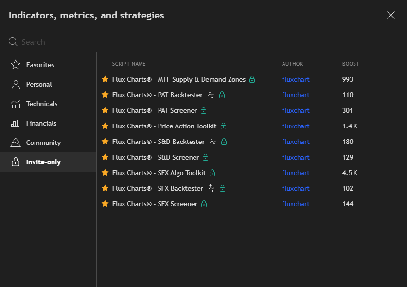
Task: Close the Indicators dialog with the X
Action: (x=390, y=15)
